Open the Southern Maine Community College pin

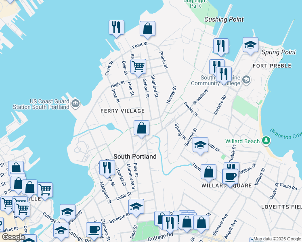[x=246, y=80]
